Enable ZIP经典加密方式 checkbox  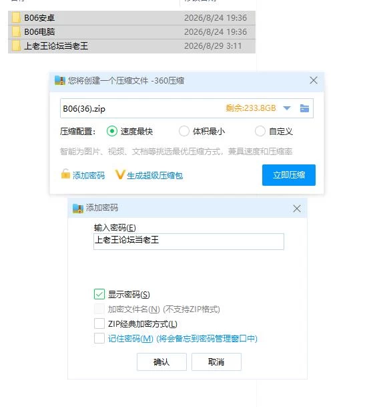[99, 323]
